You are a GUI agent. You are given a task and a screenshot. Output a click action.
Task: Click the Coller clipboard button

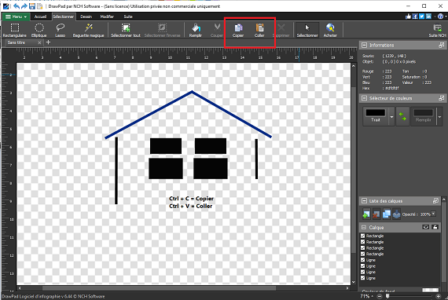(x=259, y=31)
